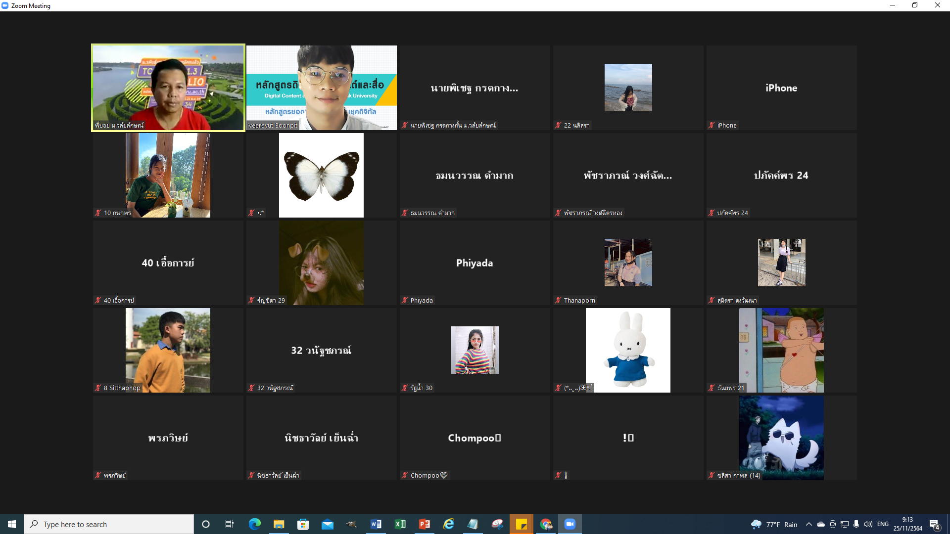The height and width of the screenshot is (534, 950).
Task: Click muted mic icon on Chompoo's tile
Action: [405, 475]
